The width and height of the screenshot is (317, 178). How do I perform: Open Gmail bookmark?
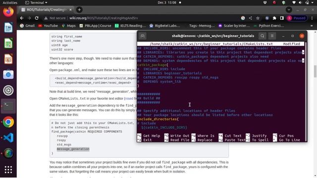tap(27, 26)
